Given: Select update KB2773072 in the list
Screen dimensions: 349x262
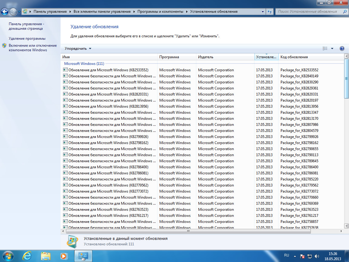Looking at the screenshot, I should [202, 191].
